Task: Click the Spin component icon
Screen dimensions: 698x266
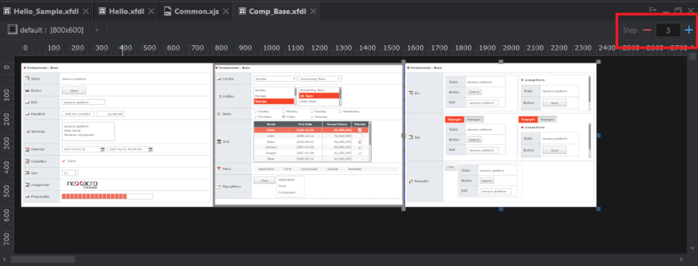Action: tap(27, 173)
